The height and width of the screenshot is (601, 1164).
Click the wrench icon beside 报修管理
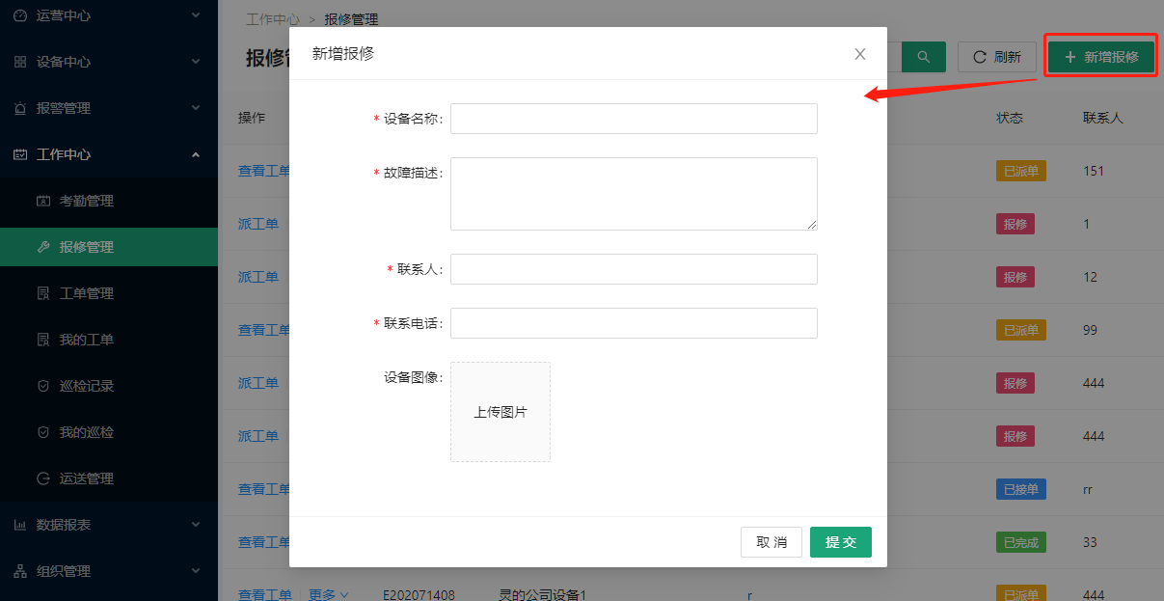tap(43, 247)
